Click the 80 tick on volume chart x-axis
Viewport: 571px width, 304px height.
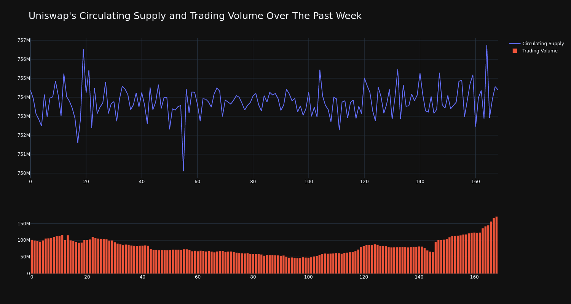coord(253,277)
